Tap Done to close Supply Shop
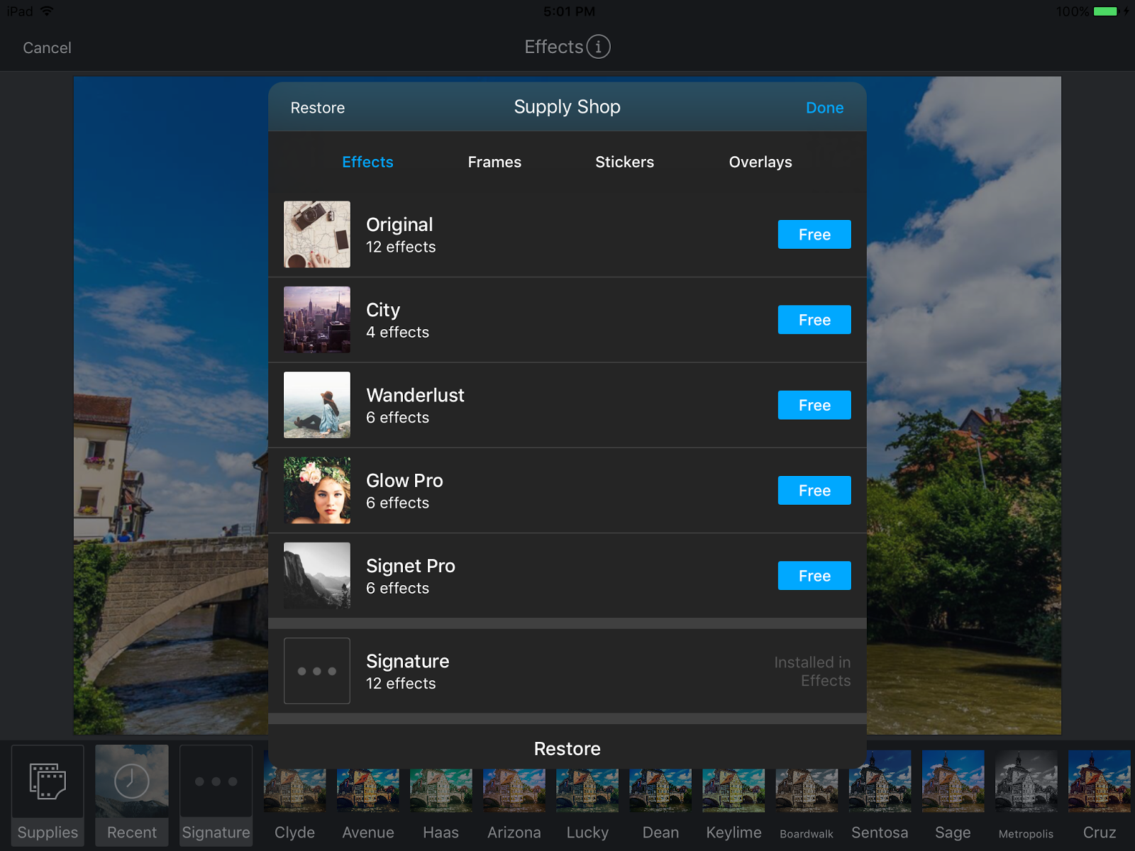The image size is (1135, 851). click(x=824, y=107)
